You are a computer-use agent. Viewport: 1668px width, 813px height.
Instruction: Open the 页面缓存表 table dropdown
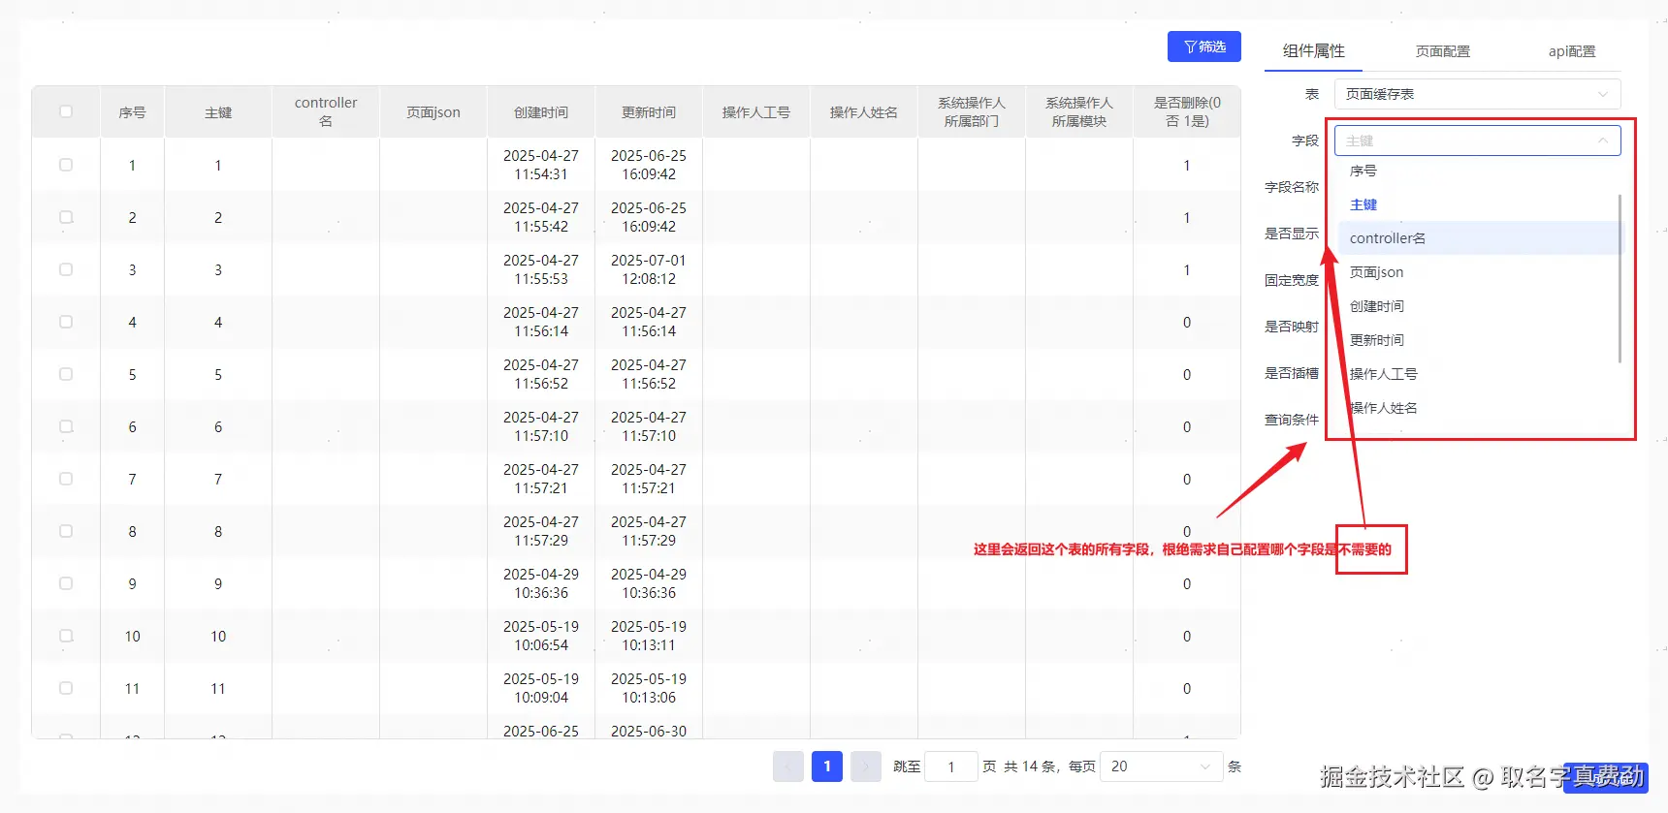(1476, 94)
